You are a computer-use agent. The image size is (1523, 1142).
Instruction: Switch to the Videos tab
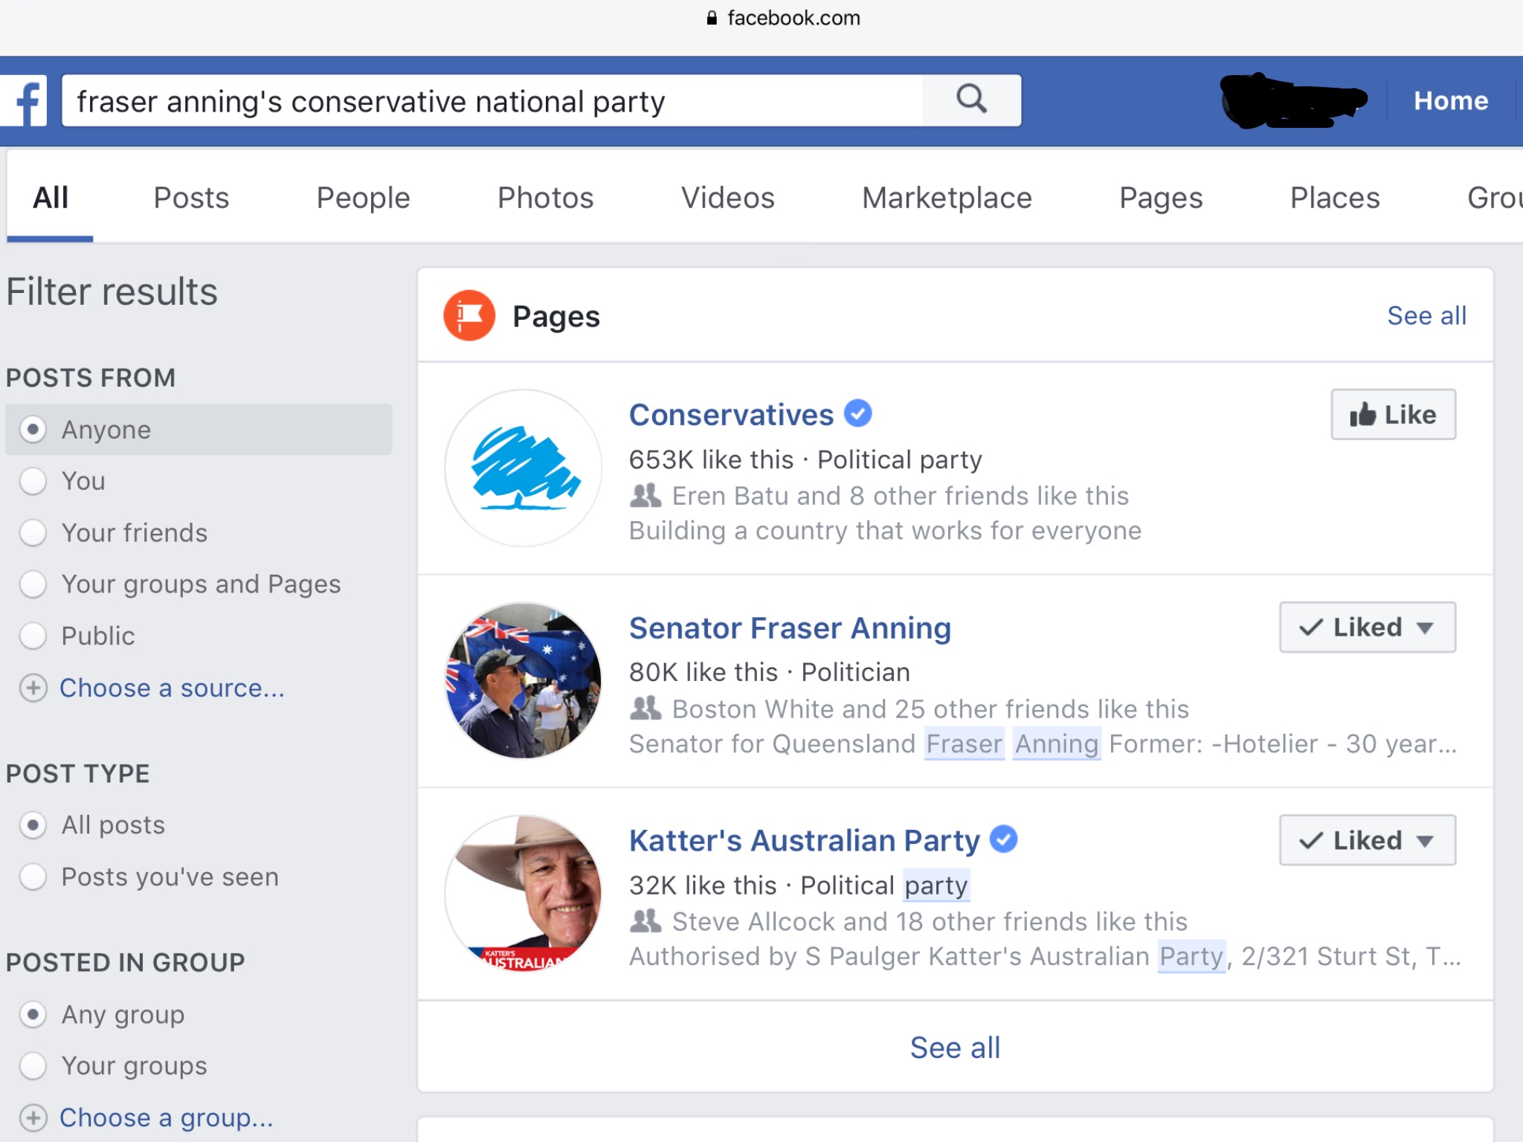pos(728,198)
